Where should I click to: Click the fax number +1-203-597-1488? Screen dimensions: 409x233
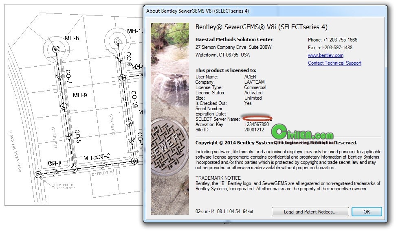click(x=335, y=48)
